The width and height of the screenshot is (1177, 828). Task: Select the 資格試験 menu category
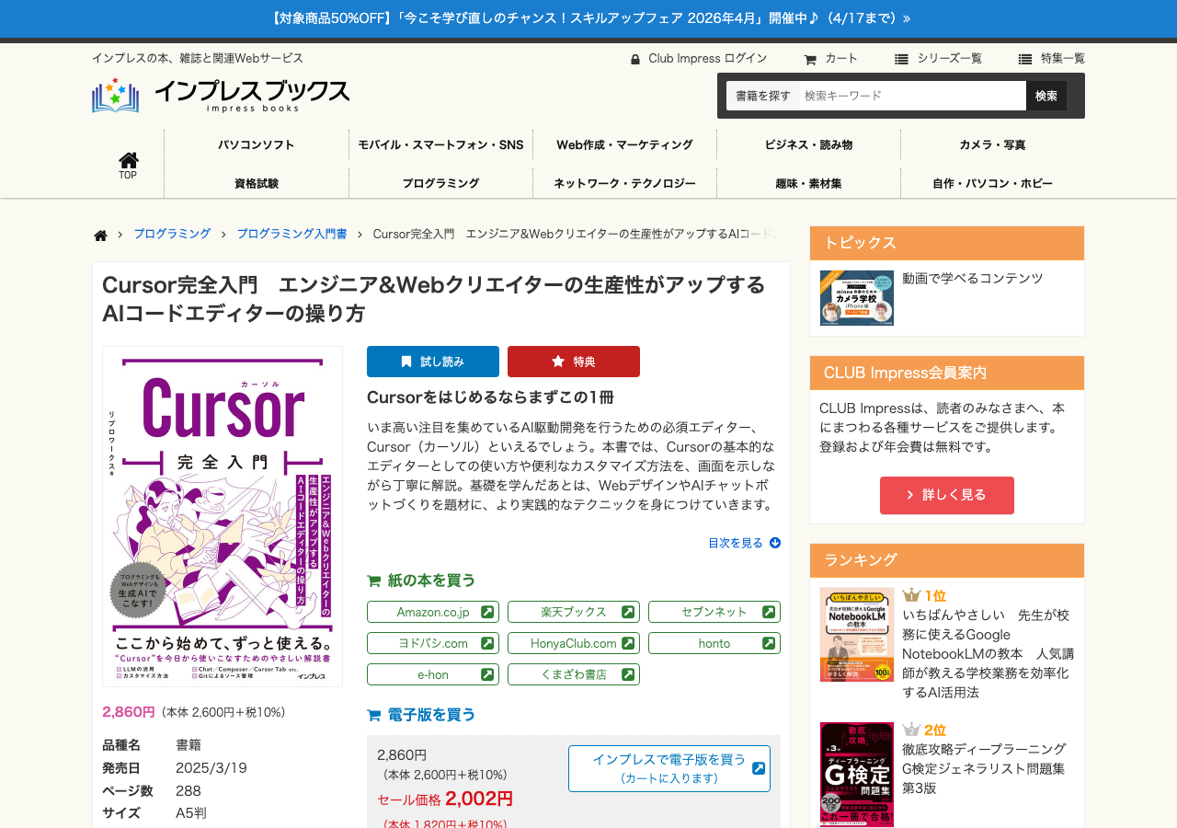pyautogui.click(x=257, y=183)
